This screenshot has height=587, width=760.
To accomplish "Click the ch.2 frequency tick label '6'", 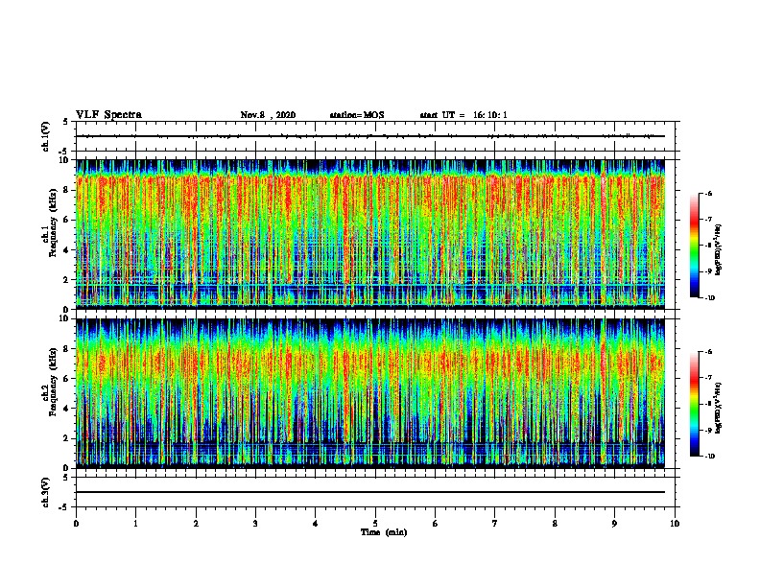I will coord(66,379).
